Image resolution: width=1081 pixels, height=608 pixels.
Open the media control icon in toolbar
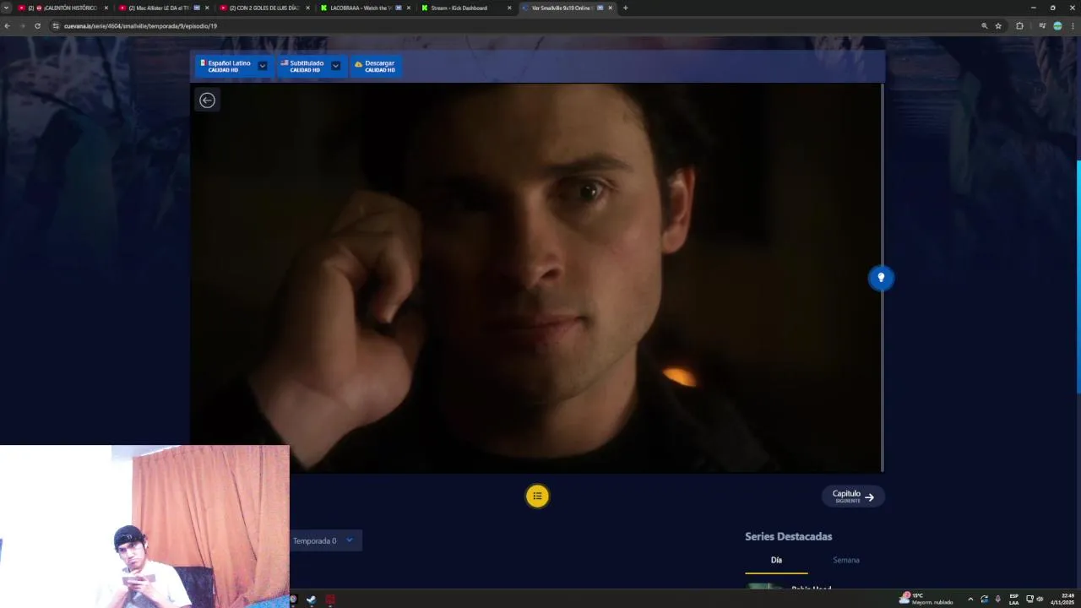1042,26
